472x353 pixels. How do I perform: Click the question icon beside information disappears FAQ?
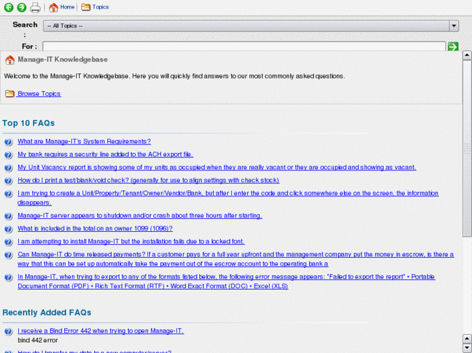pos(8,194)
